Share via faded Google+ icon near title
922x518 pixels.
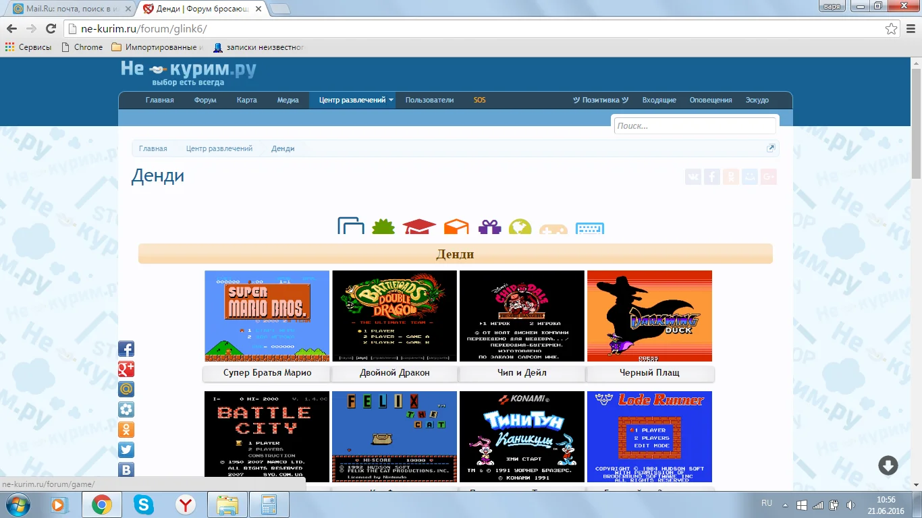pos(769,177)
